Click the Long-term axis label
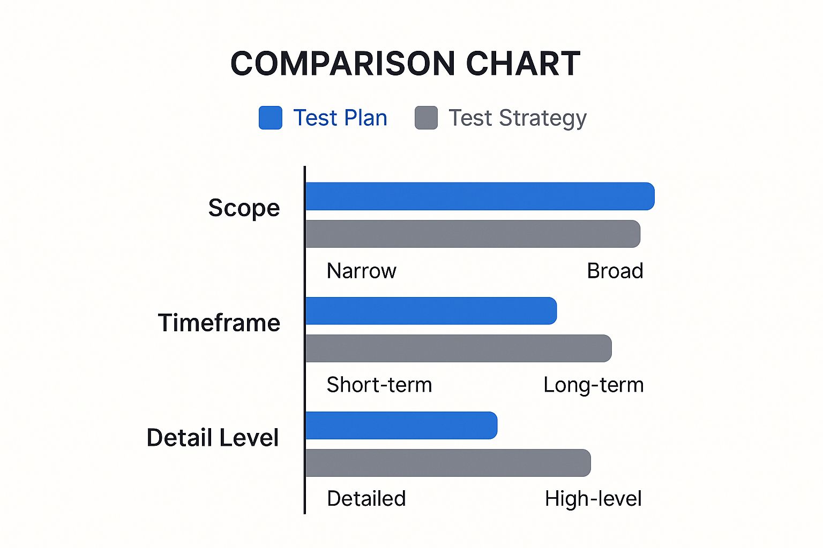Image resolution: width=823 pixels, height=548 pixels. pos(594,385)
